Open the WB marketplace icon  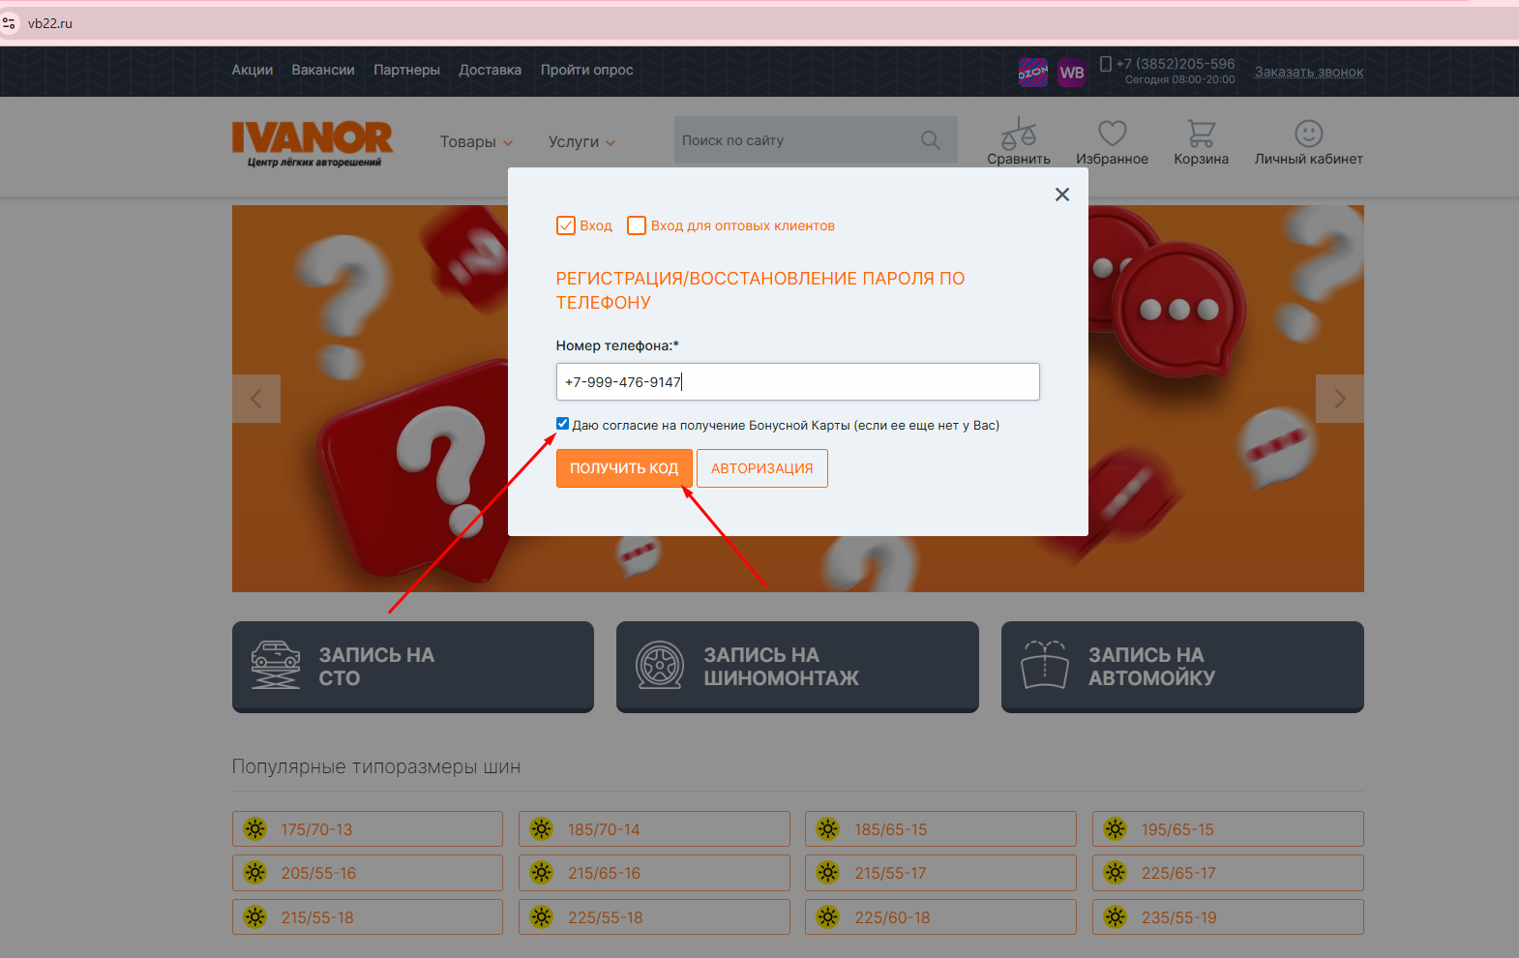pos(1071,73)
